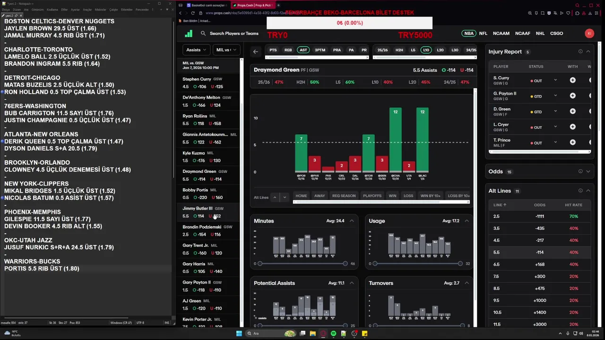Click Jimmy Butler III over odds 114
This screenshot has height=340, width=605.
199,216
